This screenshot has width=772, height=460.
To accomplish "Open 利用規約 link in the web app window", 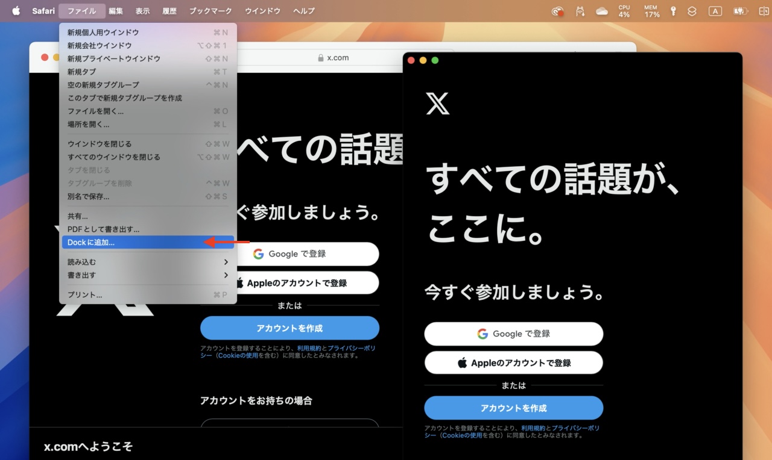I will pos(533,428).
